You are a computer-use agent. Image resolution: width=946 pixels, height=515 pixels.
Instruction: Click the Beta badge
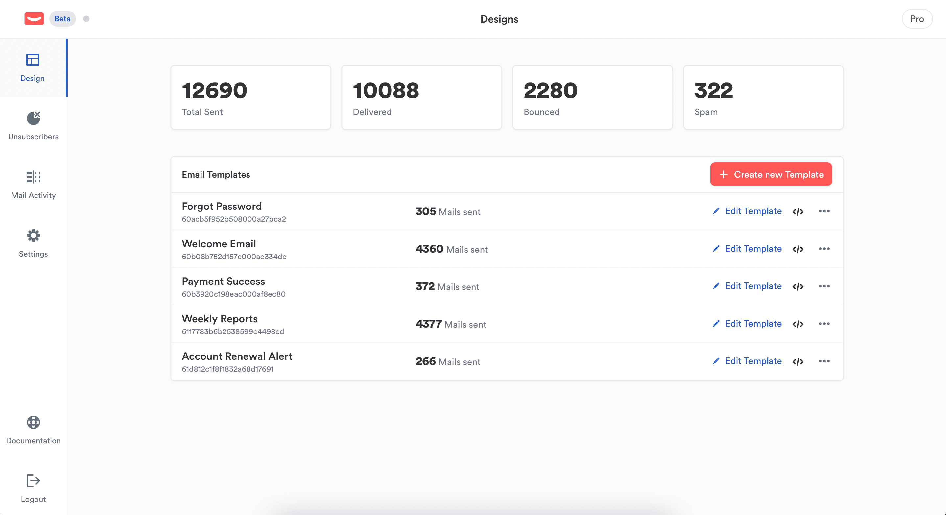(x=62, y=19)
